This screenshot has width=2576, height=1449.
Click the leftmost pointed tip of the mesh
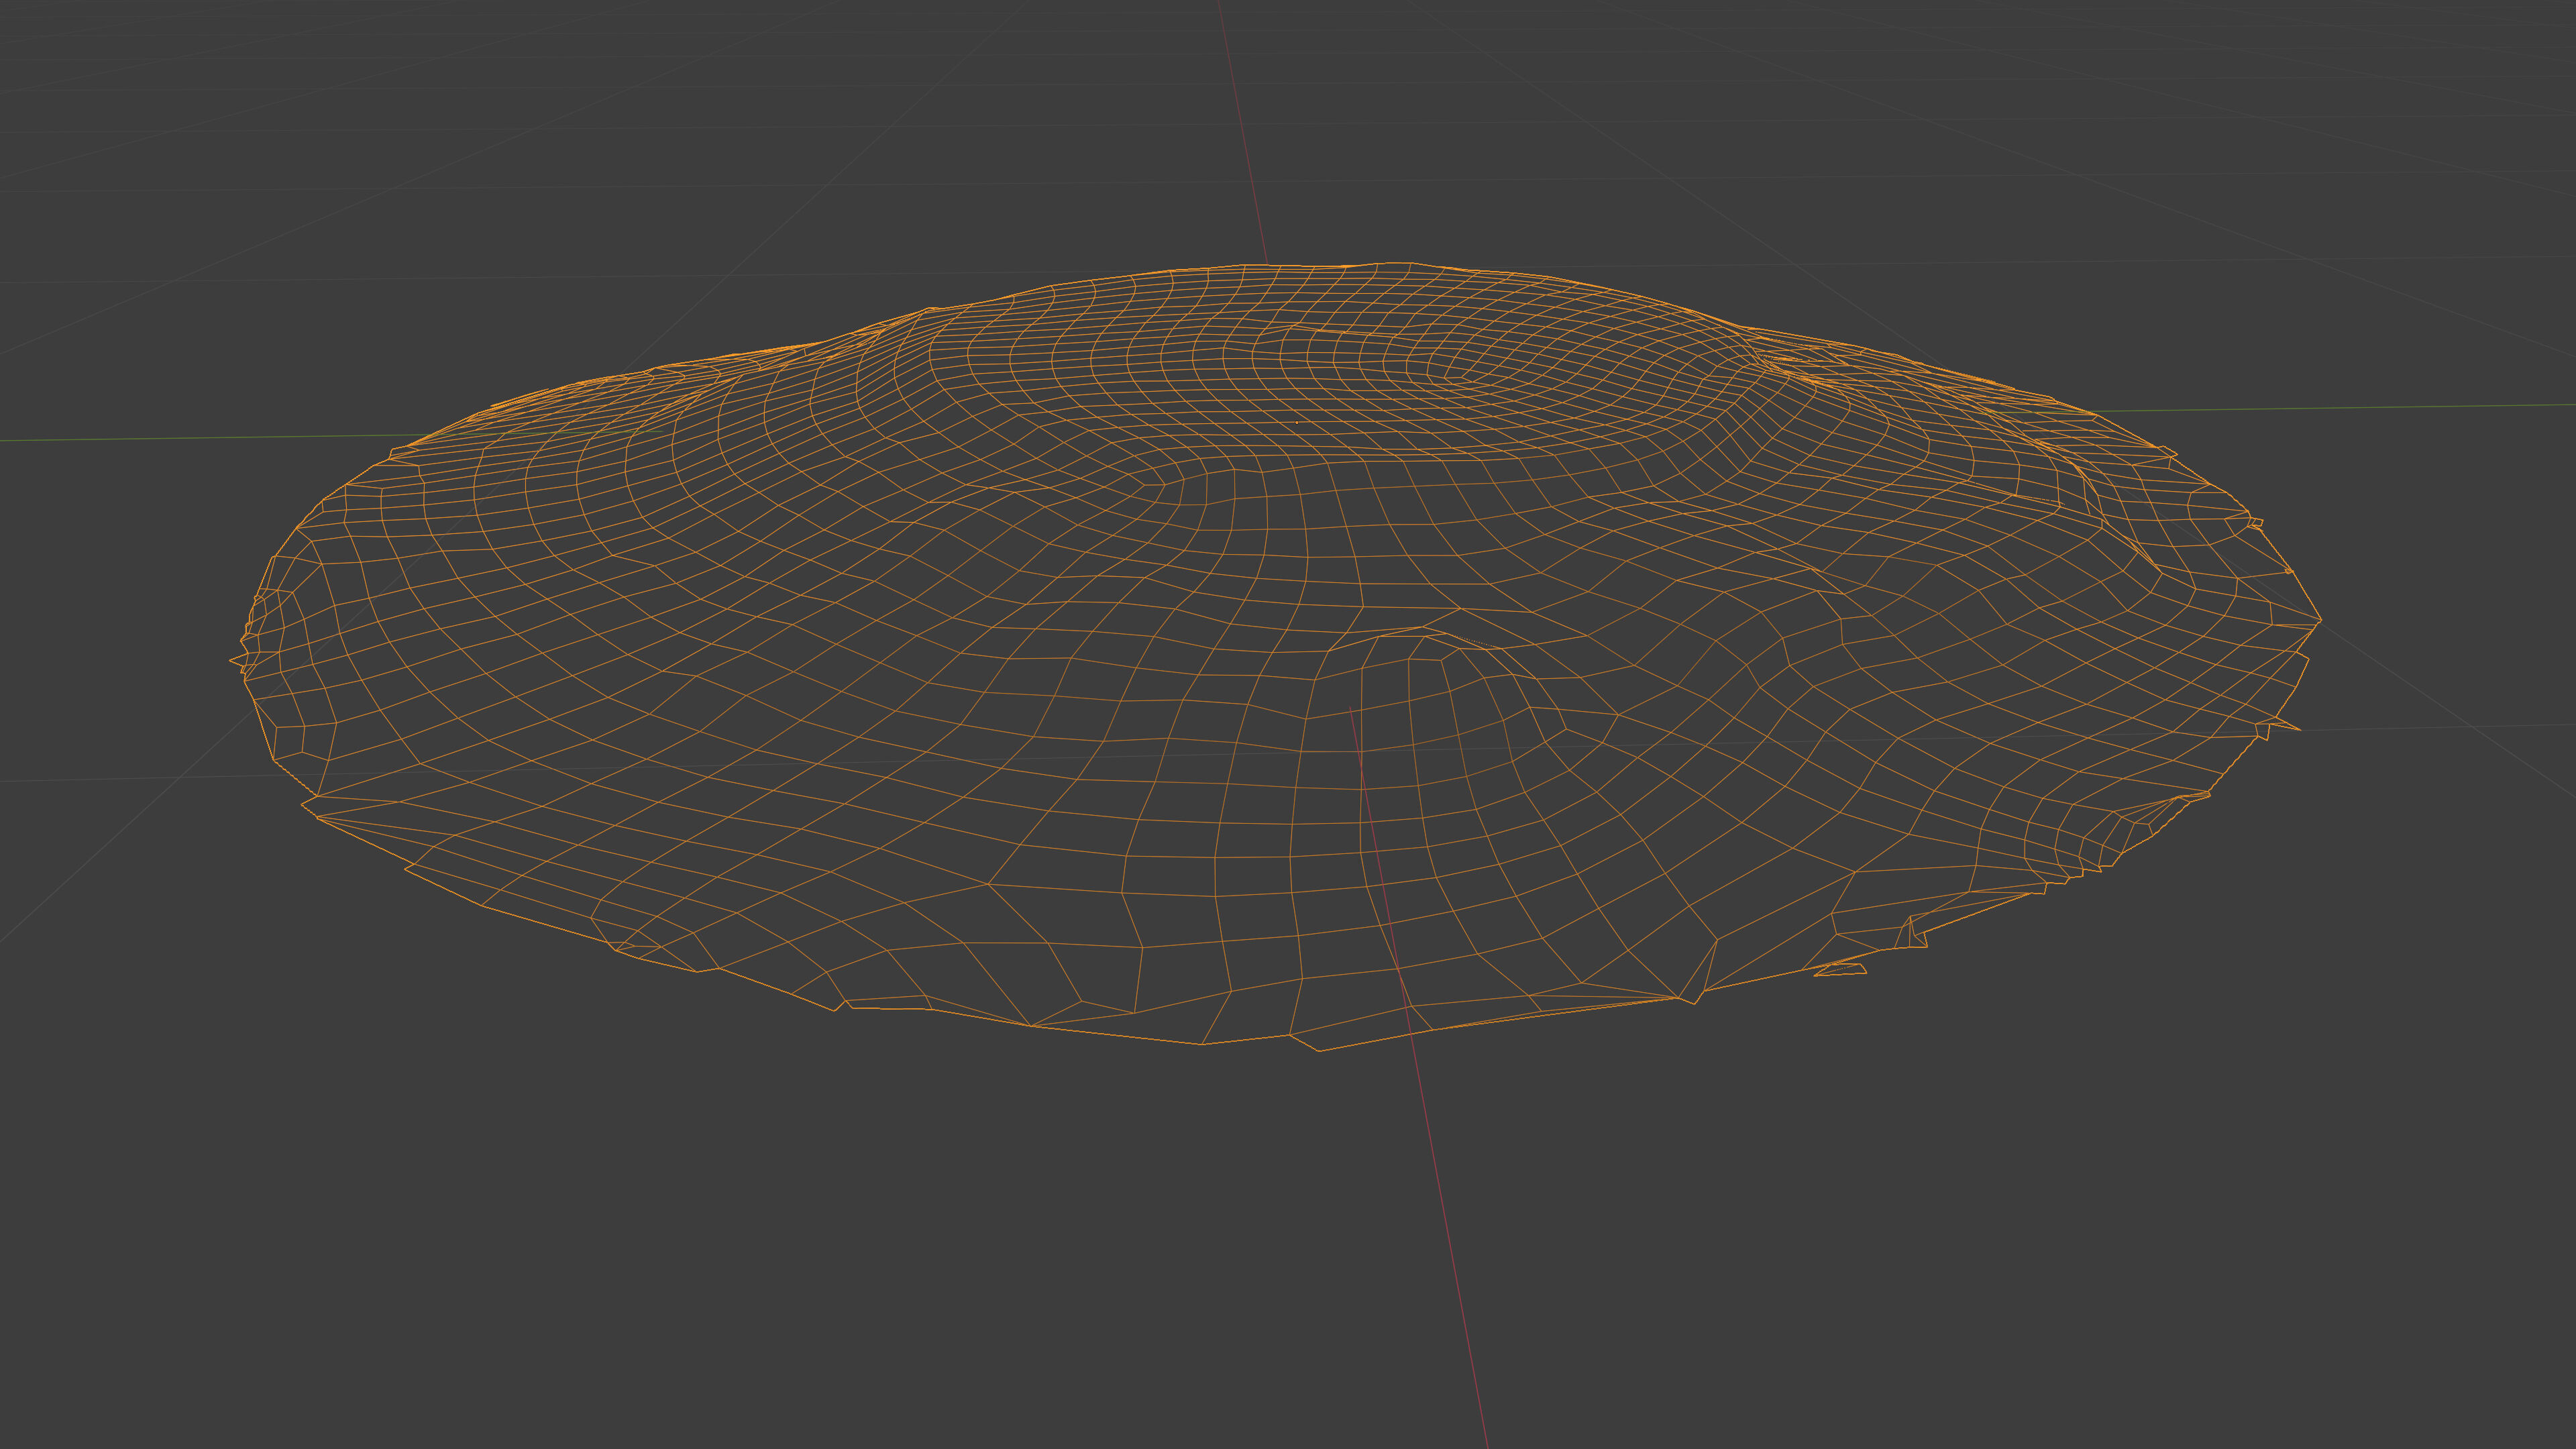(232, 659)
